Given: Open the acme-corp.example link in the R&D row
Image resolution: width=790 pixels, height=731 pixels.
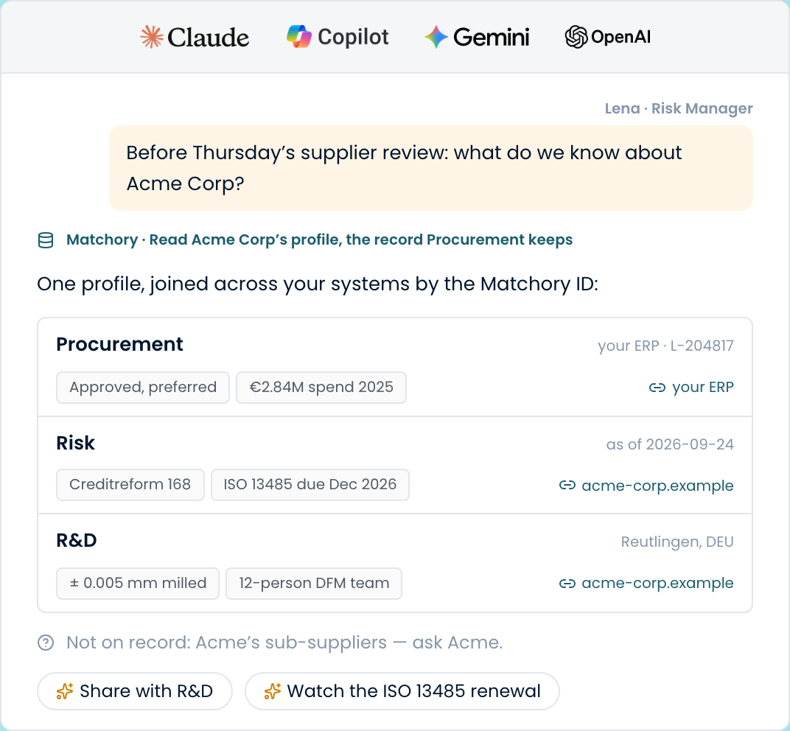Looking at the screenshot, I should pos(646,583).
